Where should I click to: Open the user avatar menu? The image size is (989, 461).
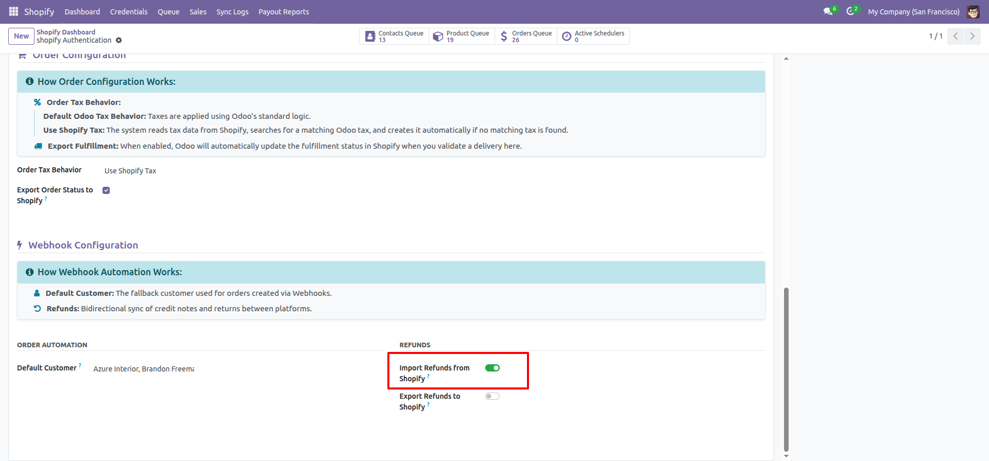(973, 11)
